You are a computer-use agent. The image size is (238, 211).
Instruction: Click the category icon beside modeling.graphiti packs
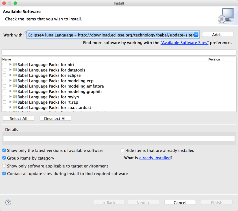(15, 91)
